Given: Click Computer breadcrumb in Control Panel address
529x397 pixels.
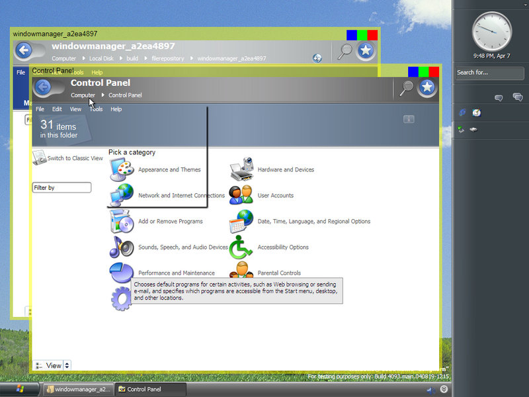Looking at the screenshot, I should (83, 95).
